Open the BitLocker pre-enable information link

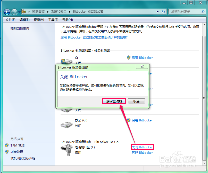coord(94,37)
